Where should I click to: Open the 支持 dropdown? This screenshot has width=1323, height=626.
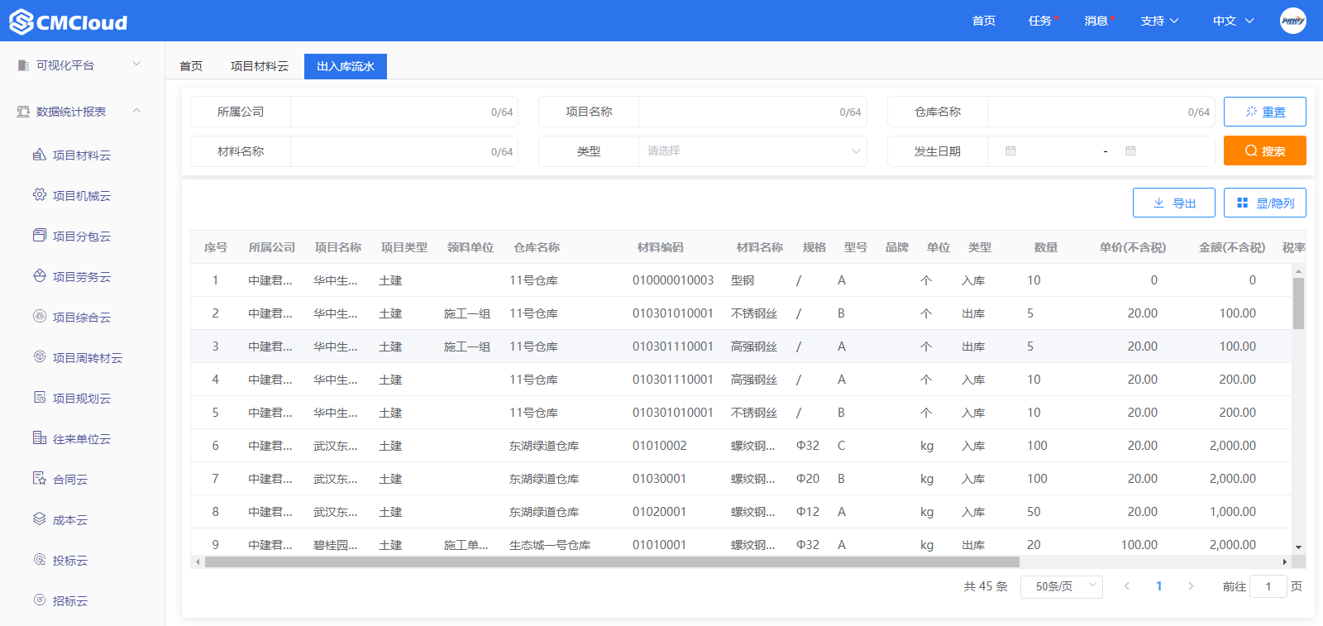click(x=1159, y=21)
